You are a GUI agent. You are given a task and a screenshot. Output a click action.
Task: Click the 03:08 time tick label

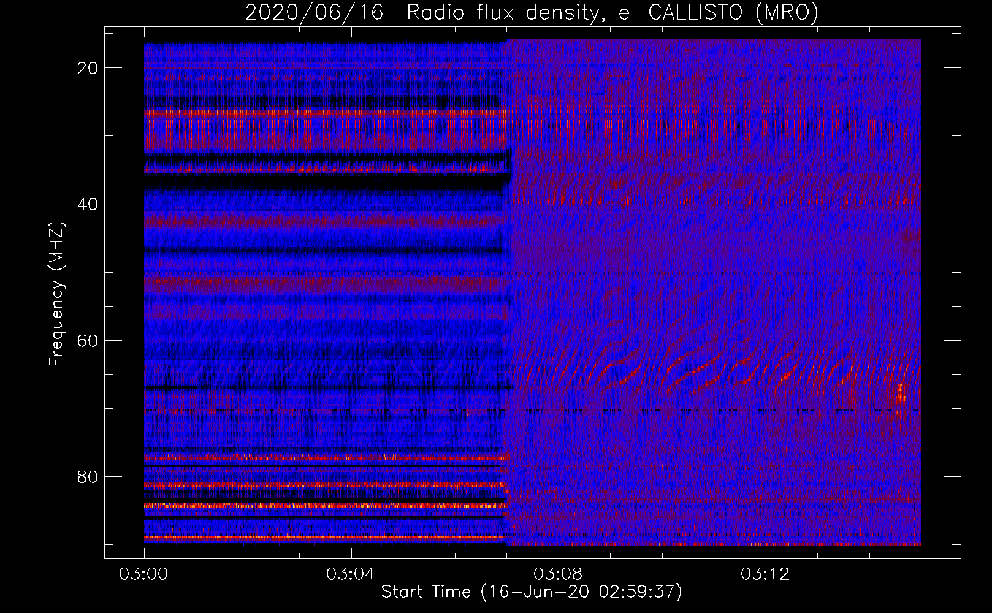click(558, 574)
